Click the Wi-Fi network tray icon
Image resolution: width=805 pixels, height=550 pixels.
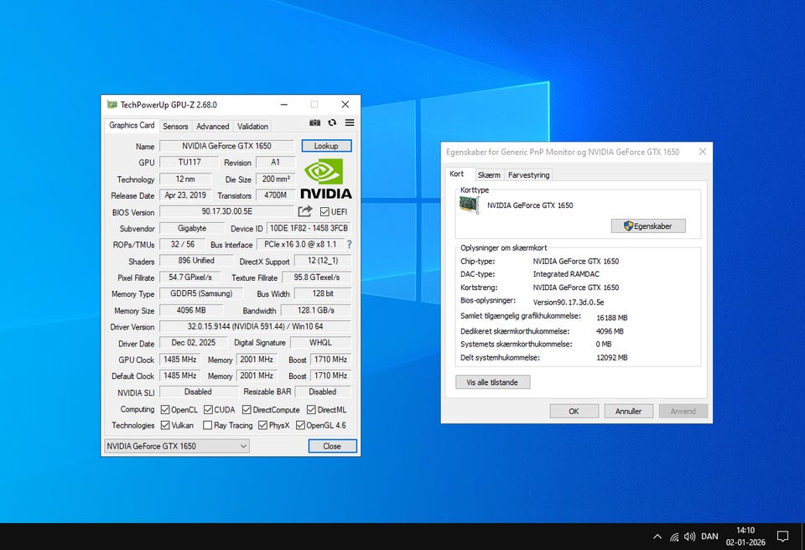pyautogui.click(x=674, y=537)
